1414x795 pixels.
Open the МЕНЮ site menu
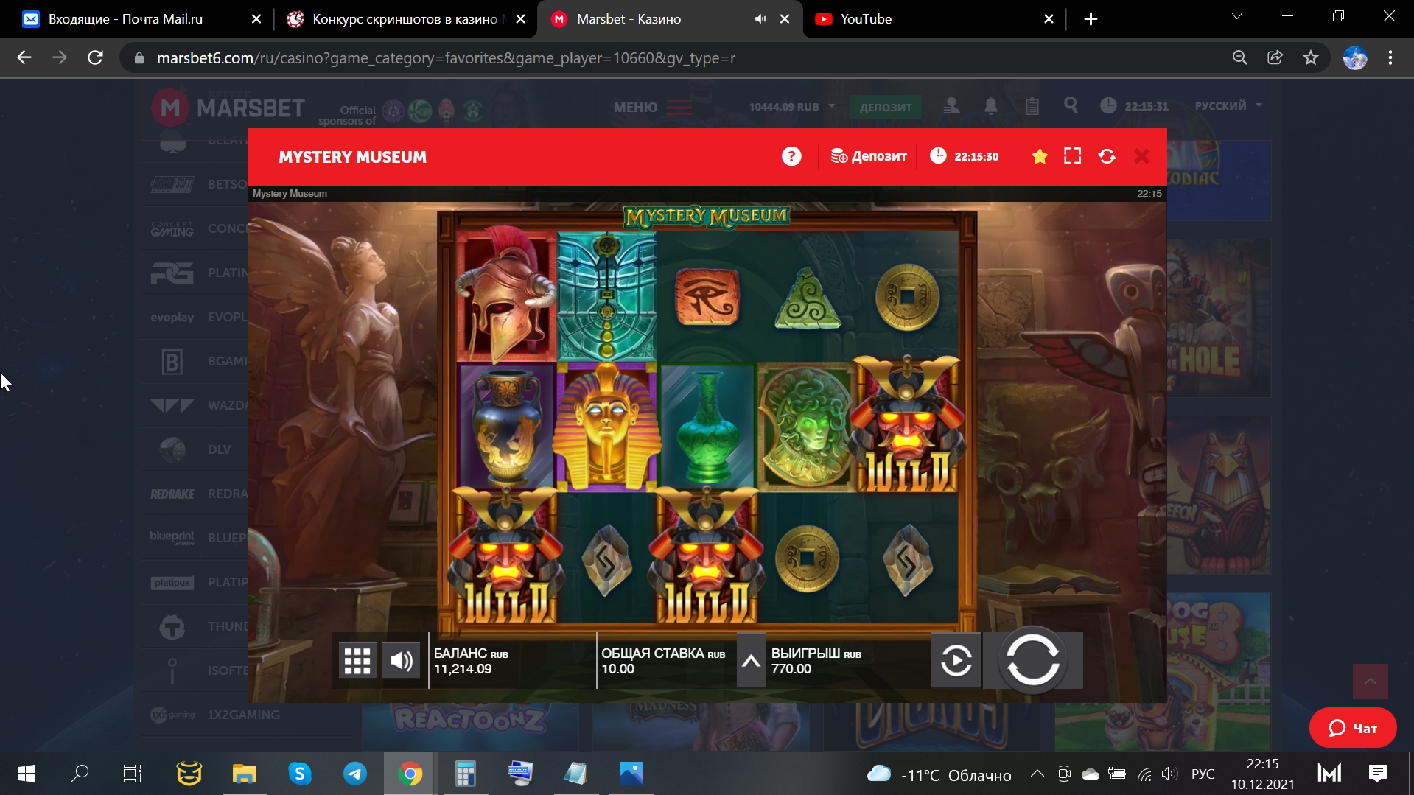(x=653, y=108)
